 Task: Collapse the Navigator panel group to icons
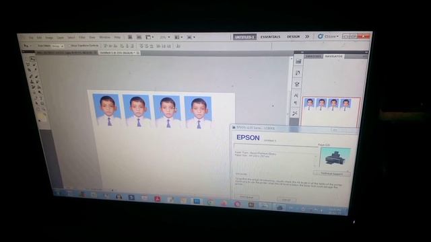[366, 52]
